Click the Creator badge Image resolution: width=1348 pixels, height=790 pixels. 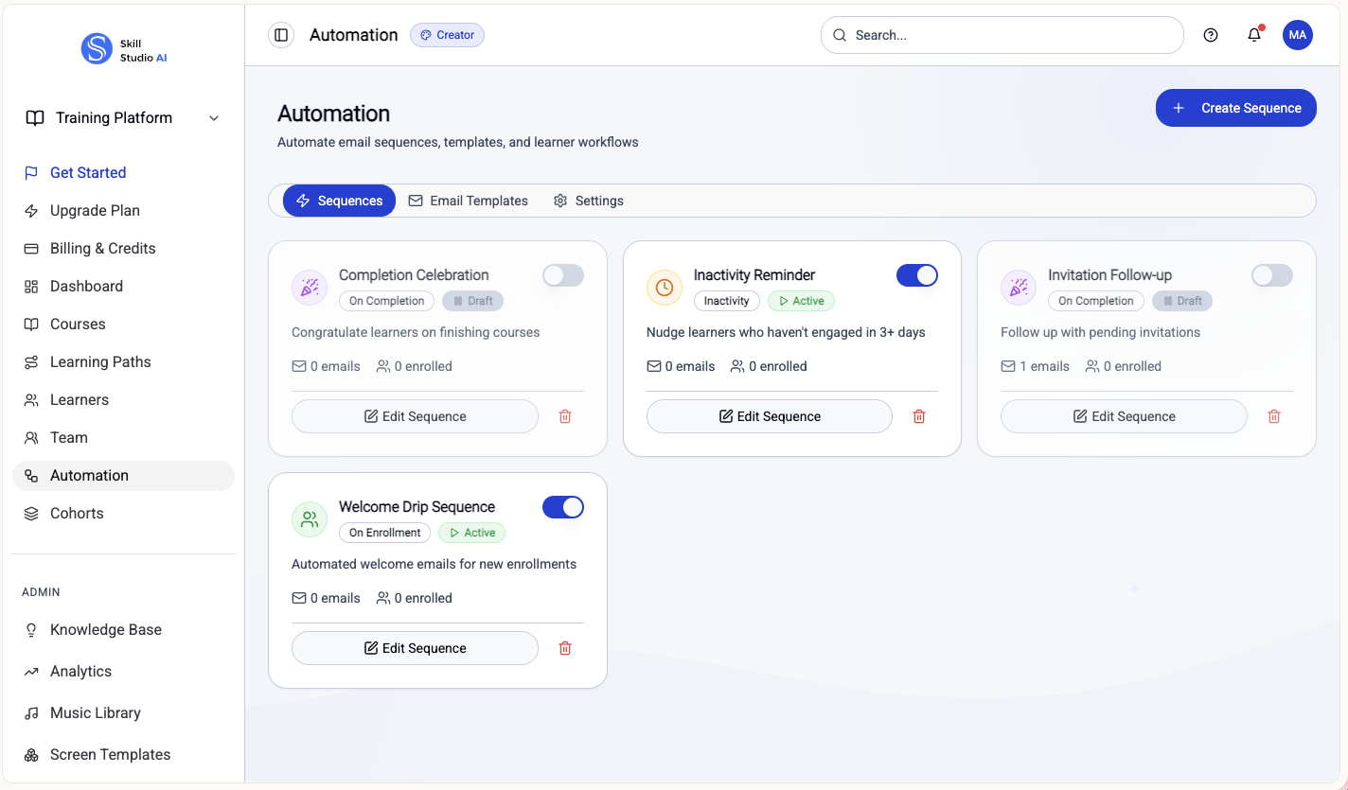coord(447,35)
